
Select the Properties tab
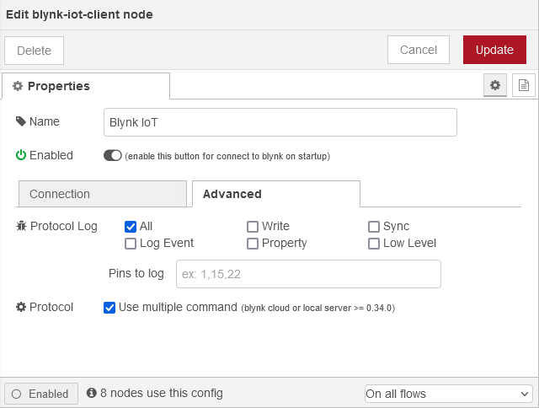(86, 86)
